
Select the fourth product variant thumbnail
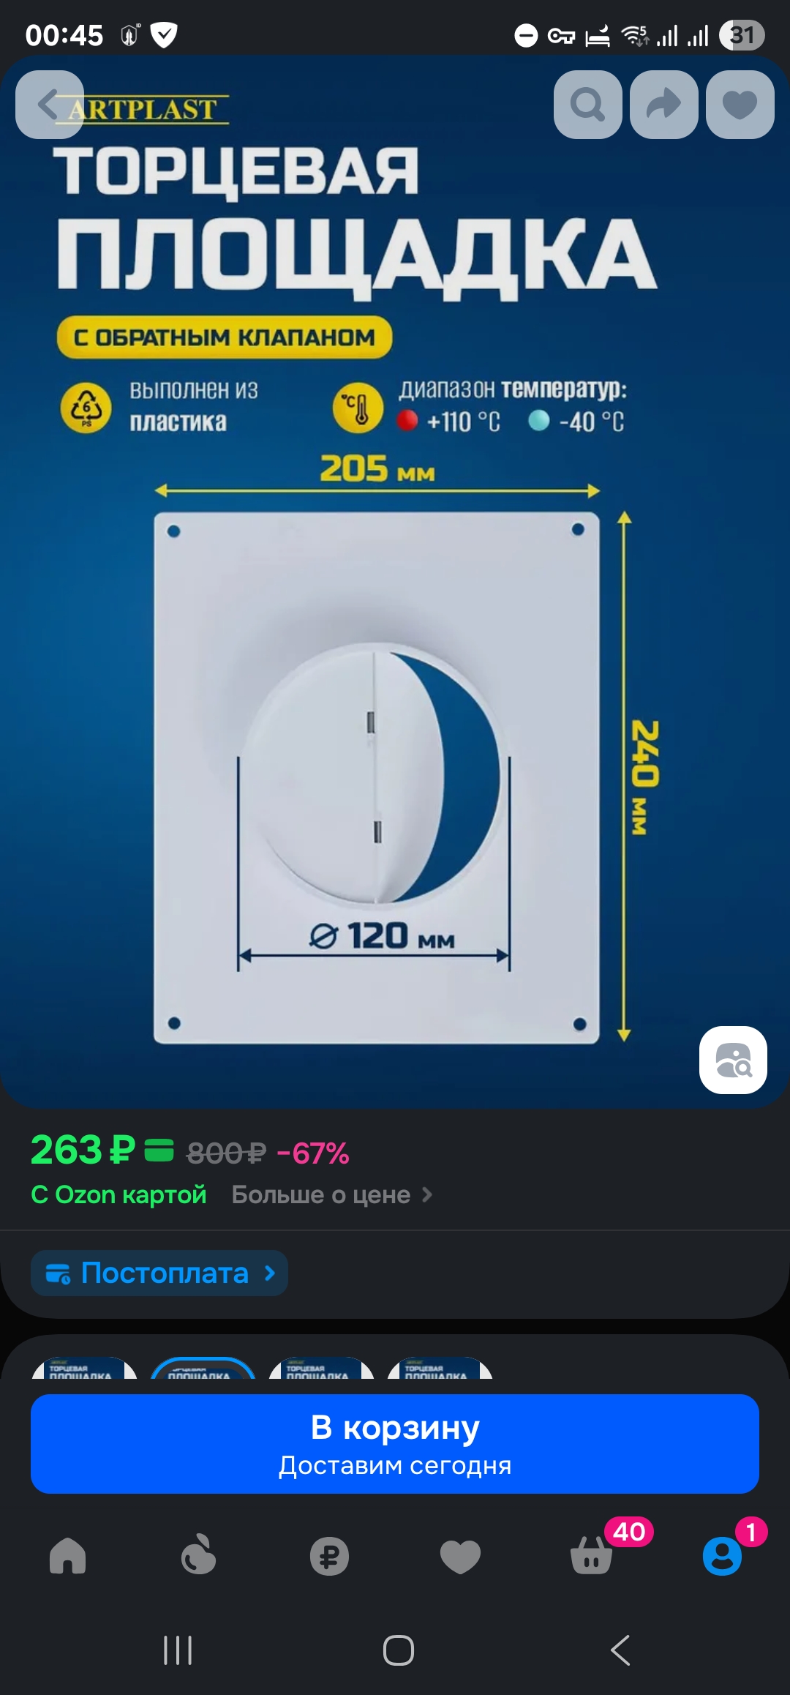tap(440, 1369)
